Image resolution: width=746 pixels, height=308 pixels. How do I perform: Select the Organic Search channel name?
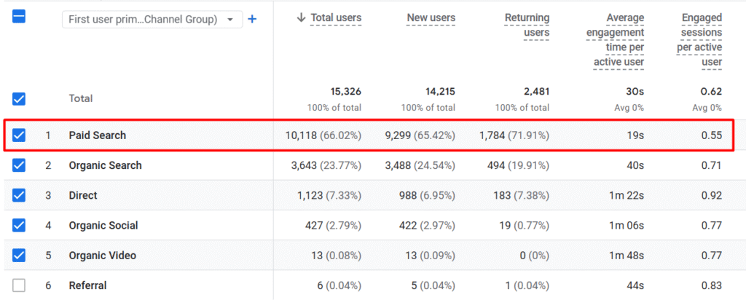105,165
